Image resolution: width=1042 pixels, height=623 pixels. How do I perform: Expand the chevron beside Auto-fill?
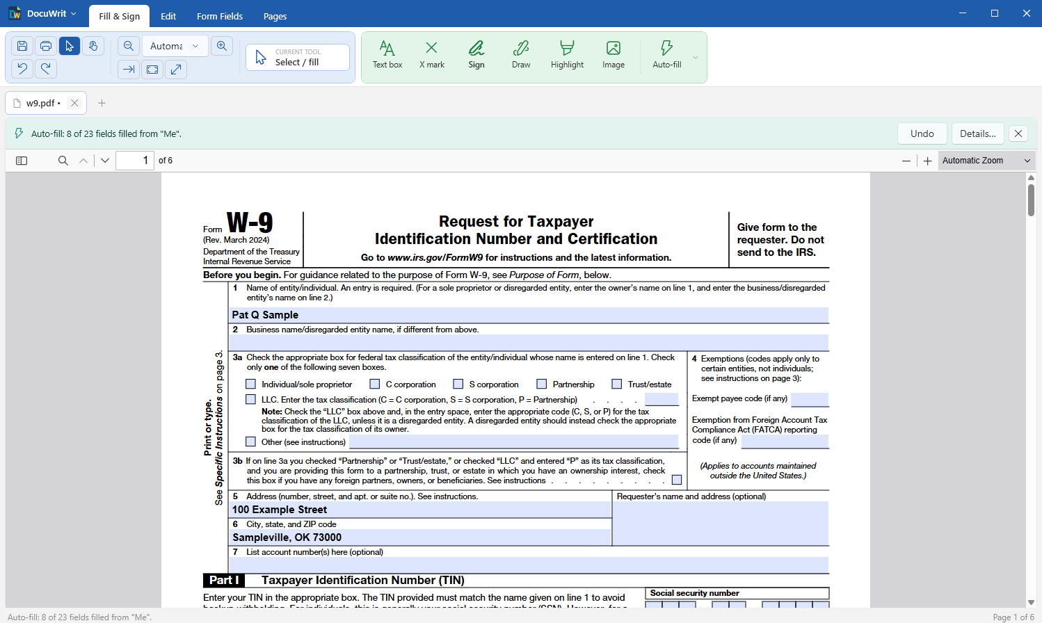click(x=696, y=57)
